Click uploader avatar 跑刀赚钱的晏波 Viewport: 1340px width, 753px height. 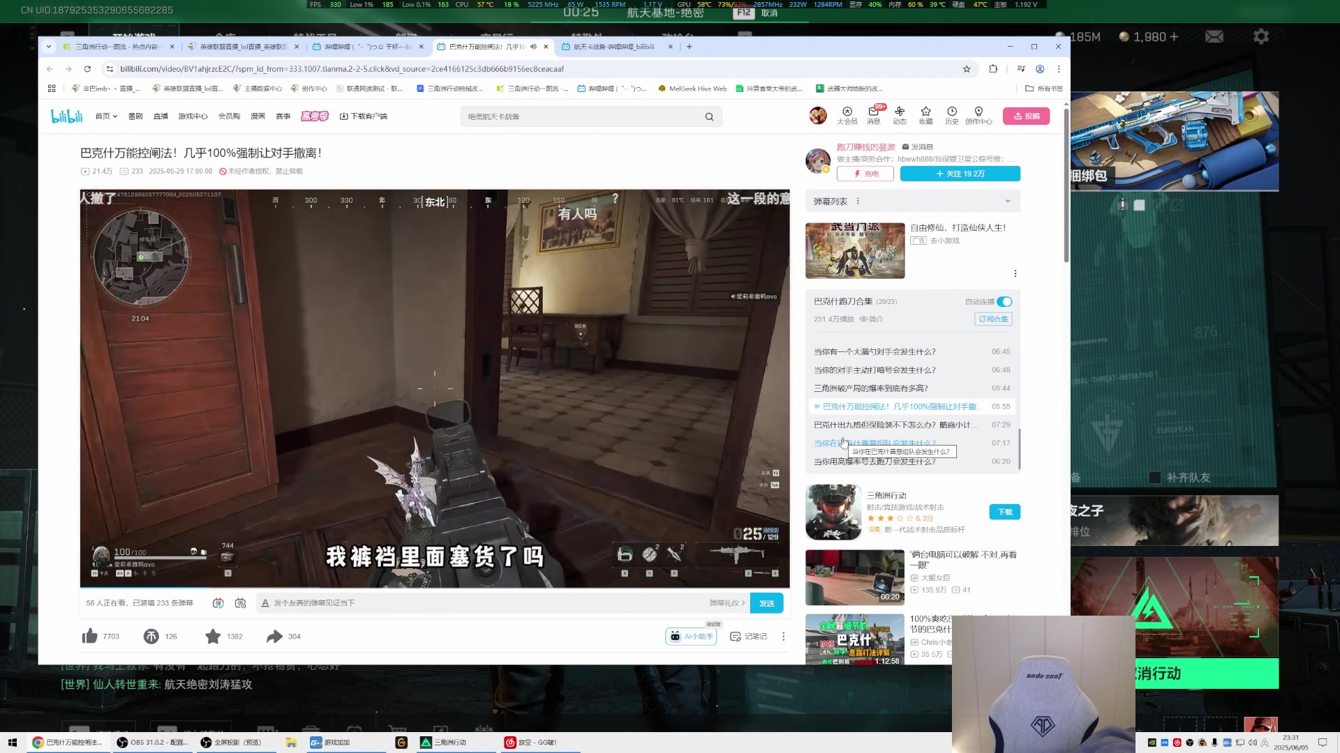[x=818, y=160]
